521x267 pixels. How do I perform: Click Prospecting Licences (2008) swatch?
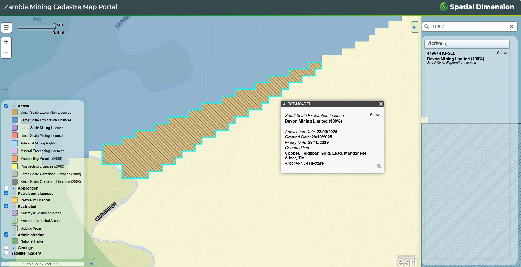[15, 166]
